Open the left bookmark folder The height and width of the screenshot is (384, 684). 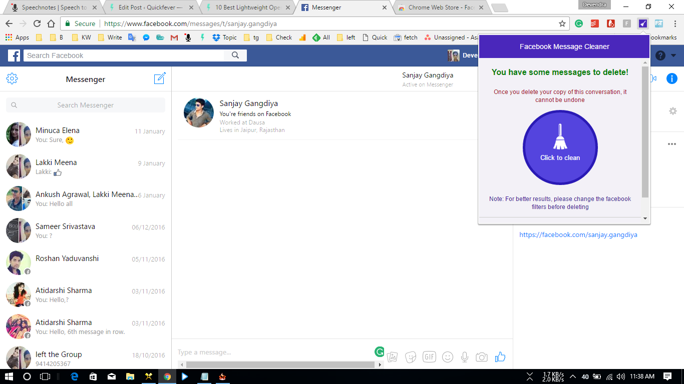347,37
